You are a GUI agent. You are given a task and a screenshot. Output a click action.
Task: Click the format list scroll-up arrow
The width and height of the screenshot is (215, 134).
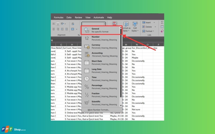[x=121, y=28]
